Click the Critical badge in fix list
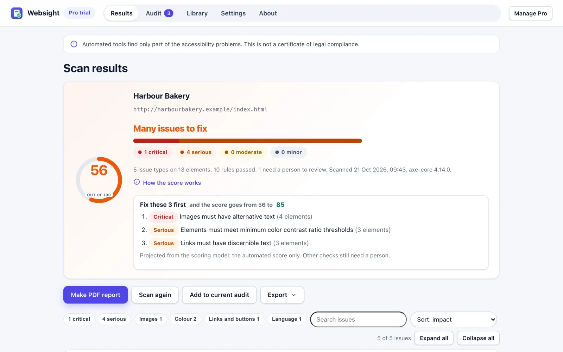The height and width of the screenshot is (352, 563). pyautogui.click(x=163, y=217)
